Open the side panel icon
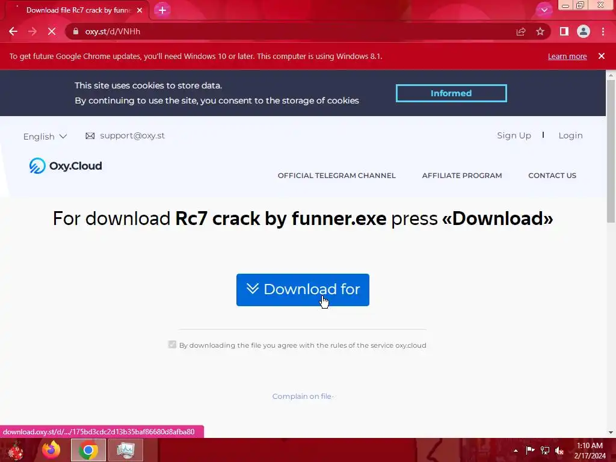The width and height of the screenshot is (616, 462). [564, 31]
